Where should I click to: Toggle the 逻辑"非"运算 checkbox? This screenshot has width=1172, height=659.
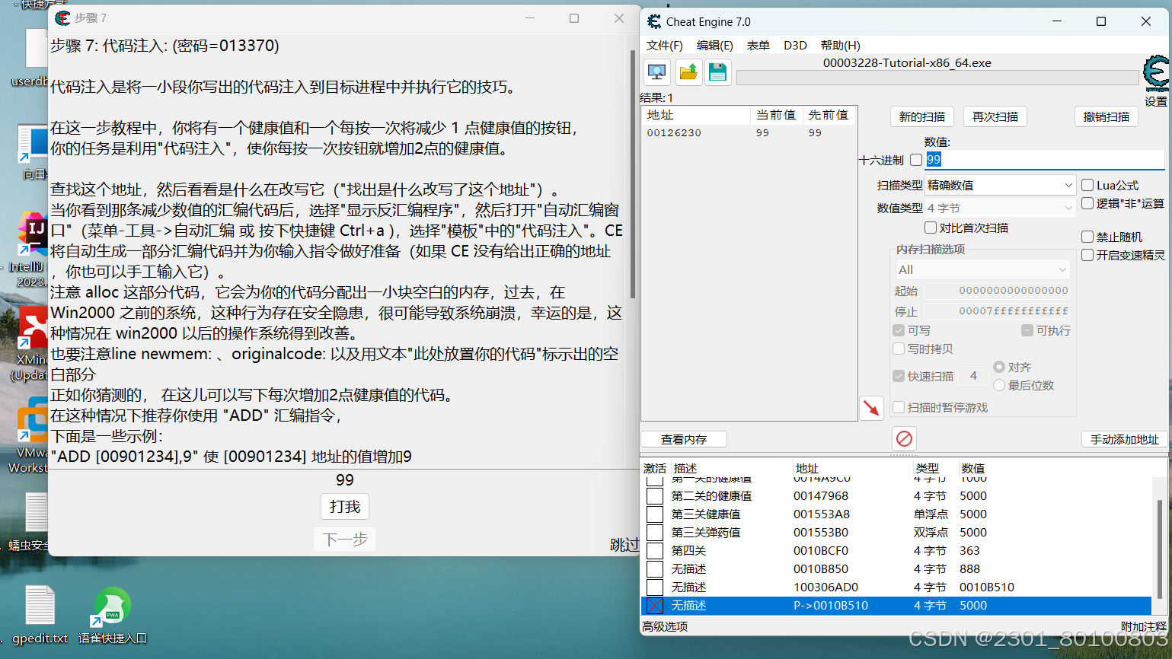coord(1087,203)
